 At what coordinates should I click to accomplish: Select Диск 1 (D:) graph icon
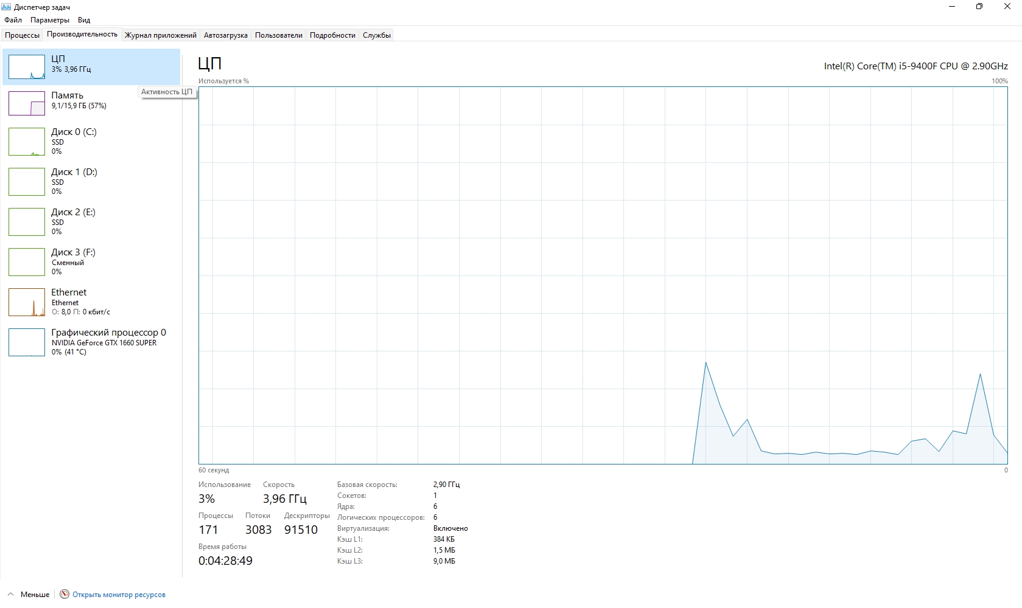(x=27, y=182)
